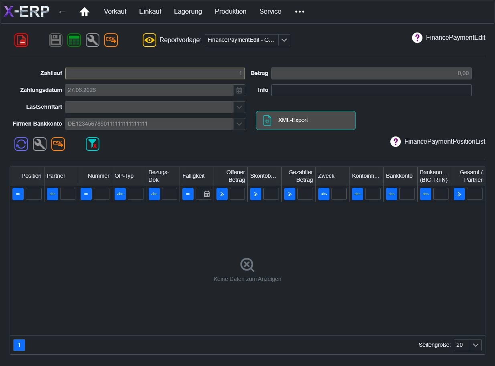
Task: Change Partner filter abc operator
Action: [53, 194]
